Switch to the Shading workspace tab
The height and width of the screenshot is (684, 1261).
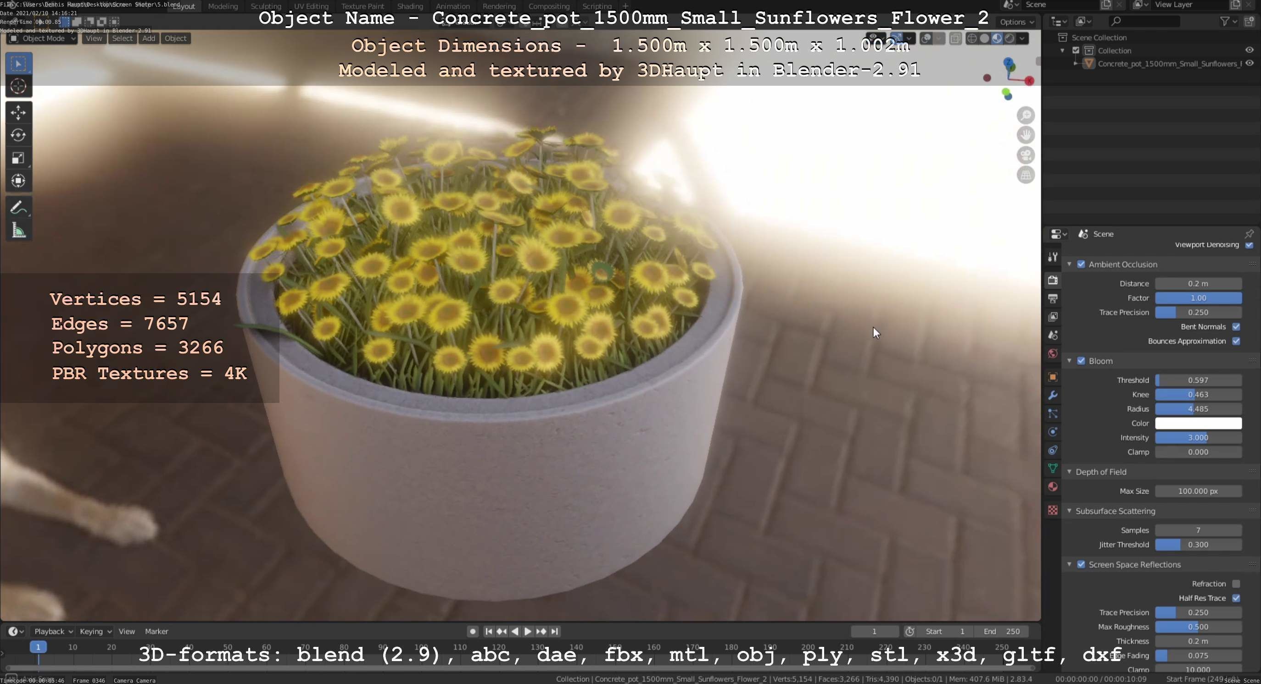[410, 6]
